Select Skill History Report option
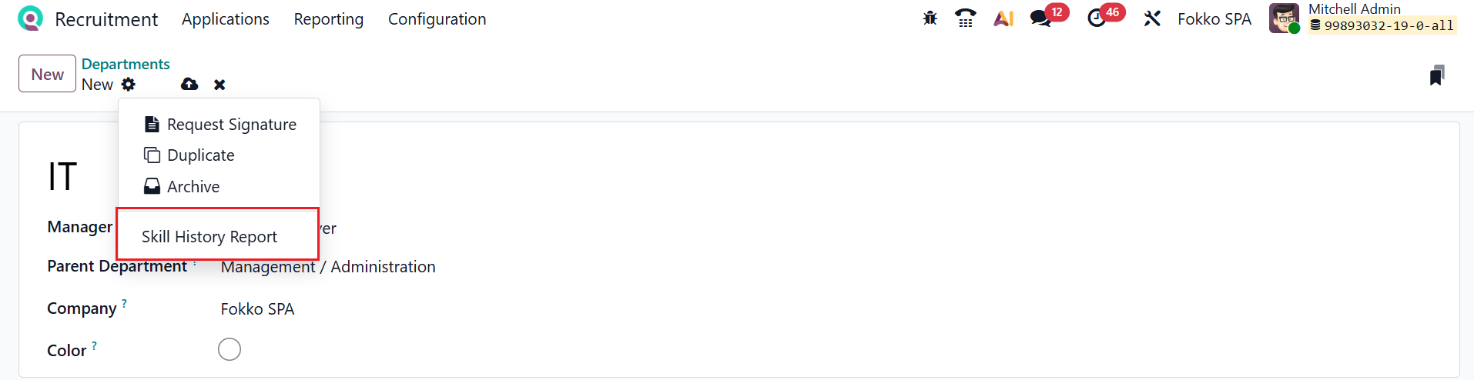1474x380 pixels. pos(209,237)
